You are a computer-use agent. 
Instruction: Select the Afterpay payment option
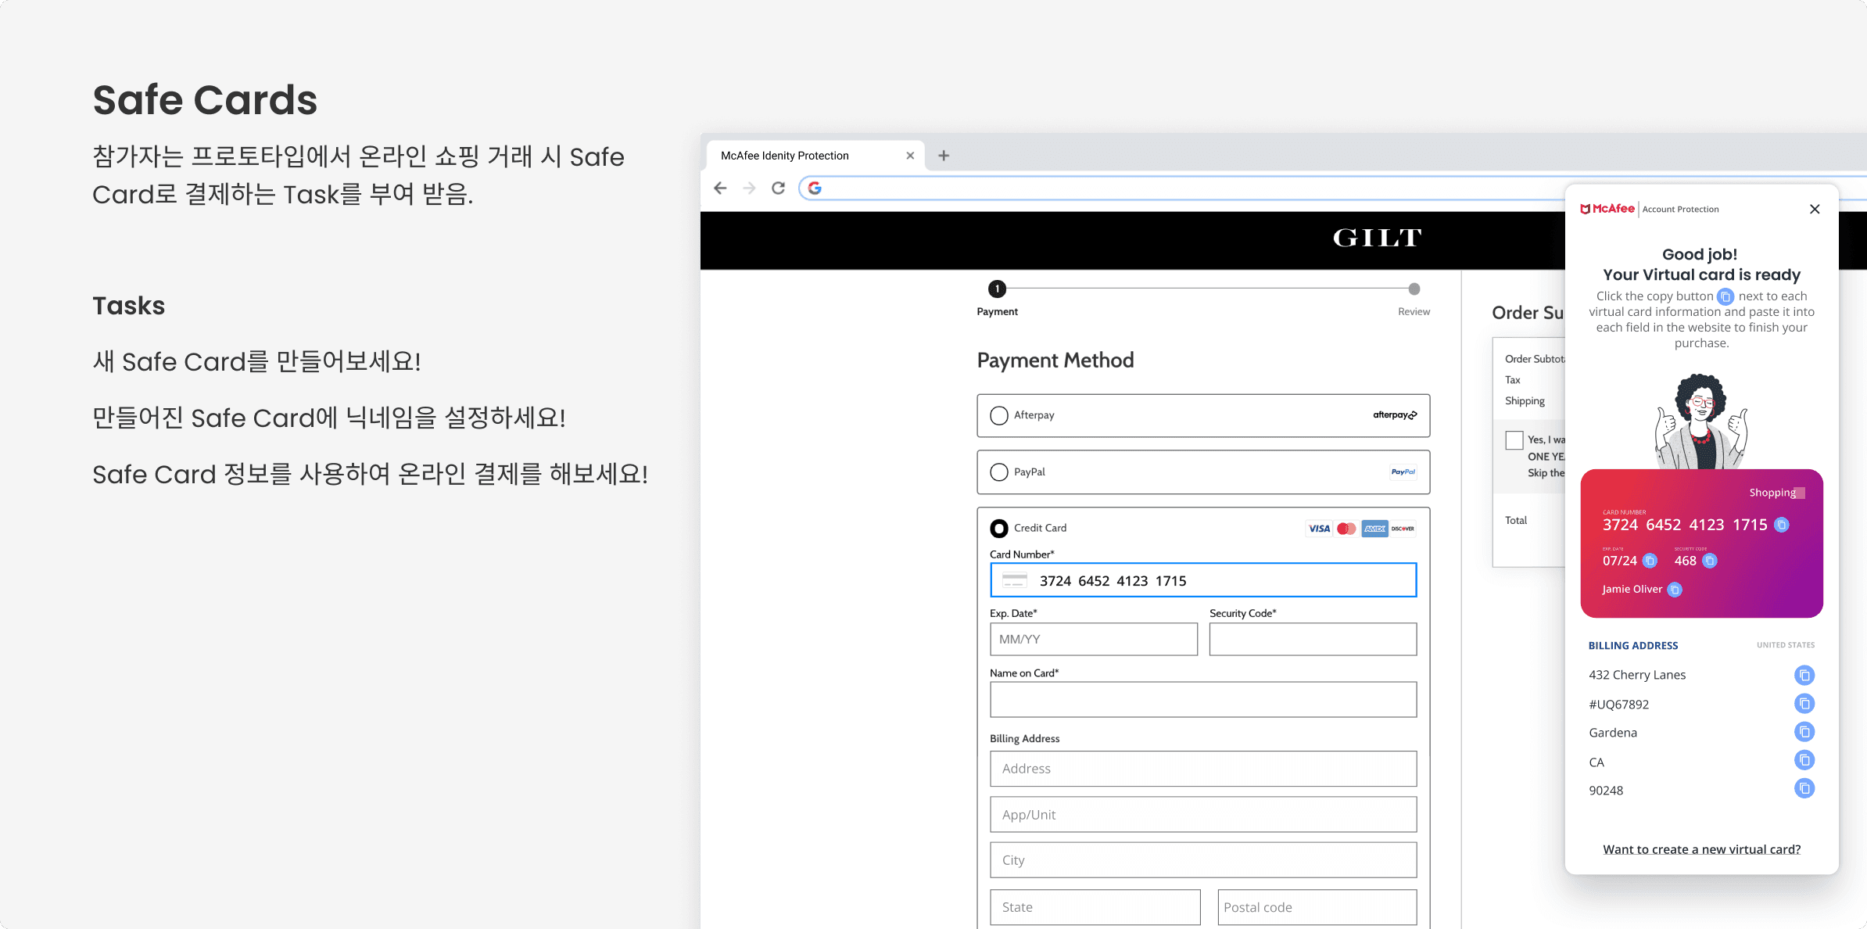999,415
